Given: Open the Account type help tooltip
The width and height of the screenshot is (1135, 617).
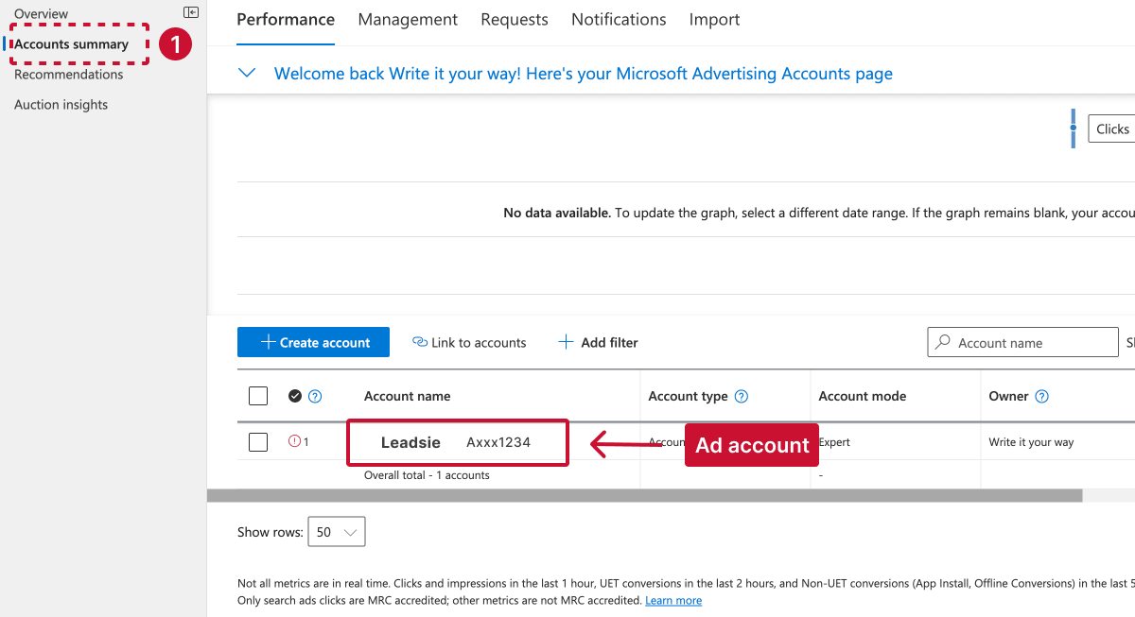Looking at the screenshot, I should [741, 396].
